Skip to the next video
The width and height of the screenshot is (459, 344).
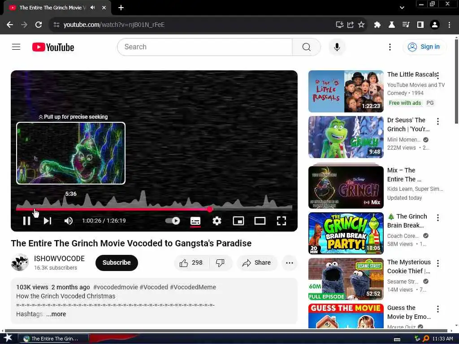pyautogui.click(x=48, y=221)
